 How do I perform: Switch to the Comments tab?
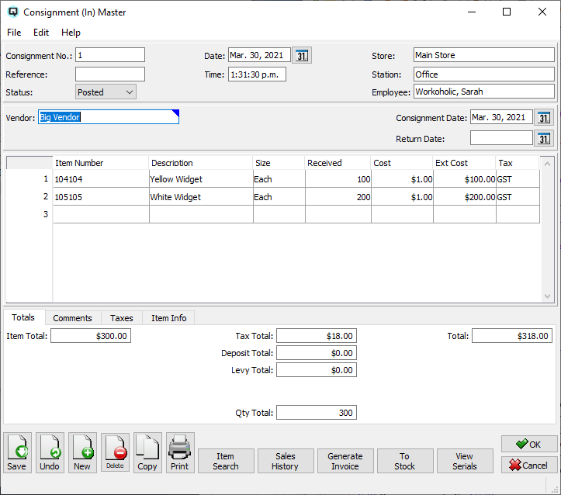click(73, 318)
